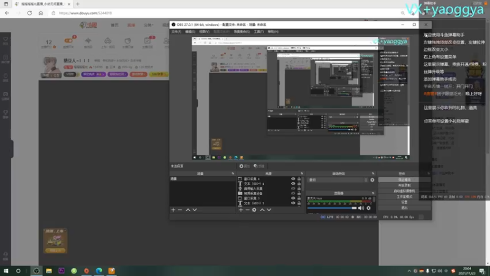Open scene transition type dropdown
This screenshot has height=276, width=490.
click(x=337, y=180)
